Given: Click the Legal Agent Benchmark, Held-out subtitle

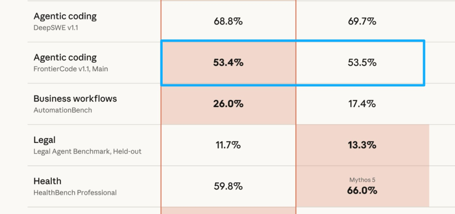Looking at the screenshot, I should [x=87, y=152].
